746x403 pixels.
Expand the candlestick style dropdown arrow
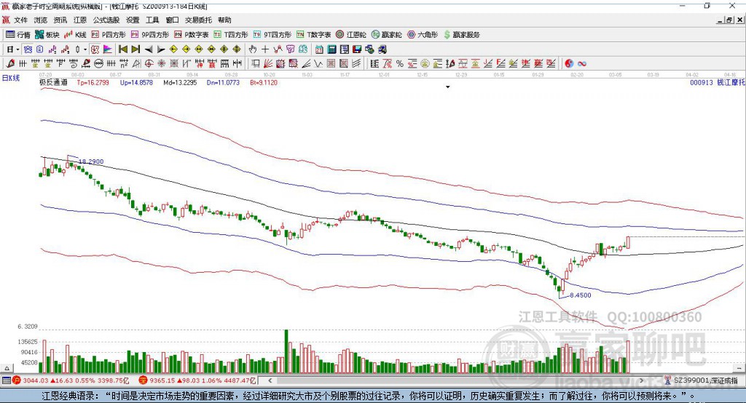click(x=85, y=49)
